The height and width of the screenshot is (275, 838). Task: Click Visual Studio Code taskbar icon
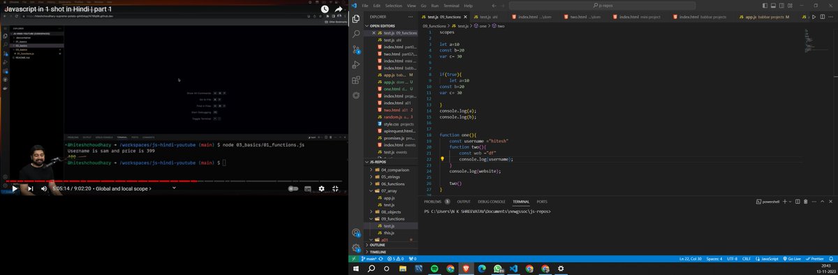[513, 268]
